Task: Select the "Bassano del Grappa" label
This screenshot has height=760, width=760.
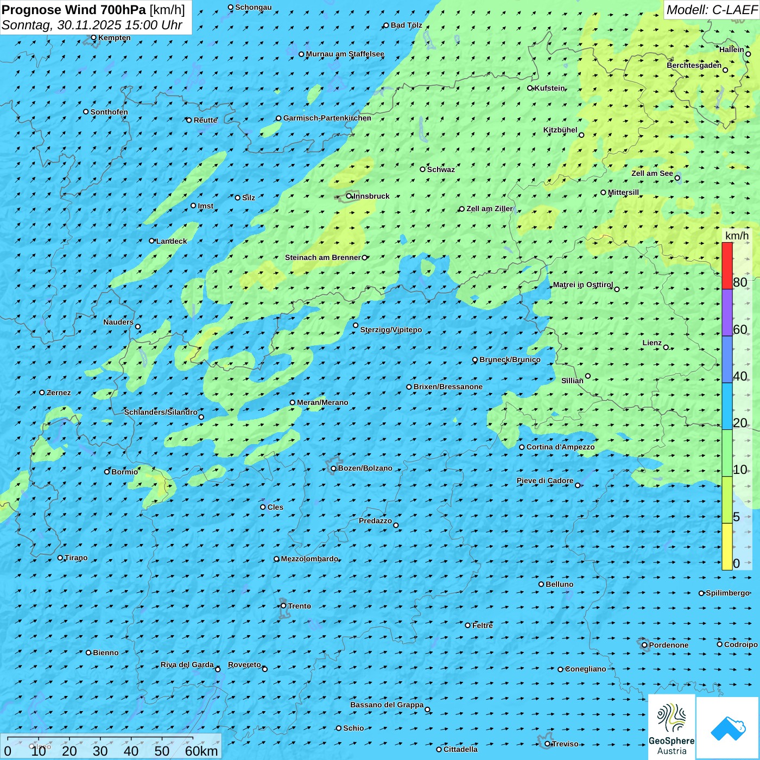Action: click(x=387, y=705)
